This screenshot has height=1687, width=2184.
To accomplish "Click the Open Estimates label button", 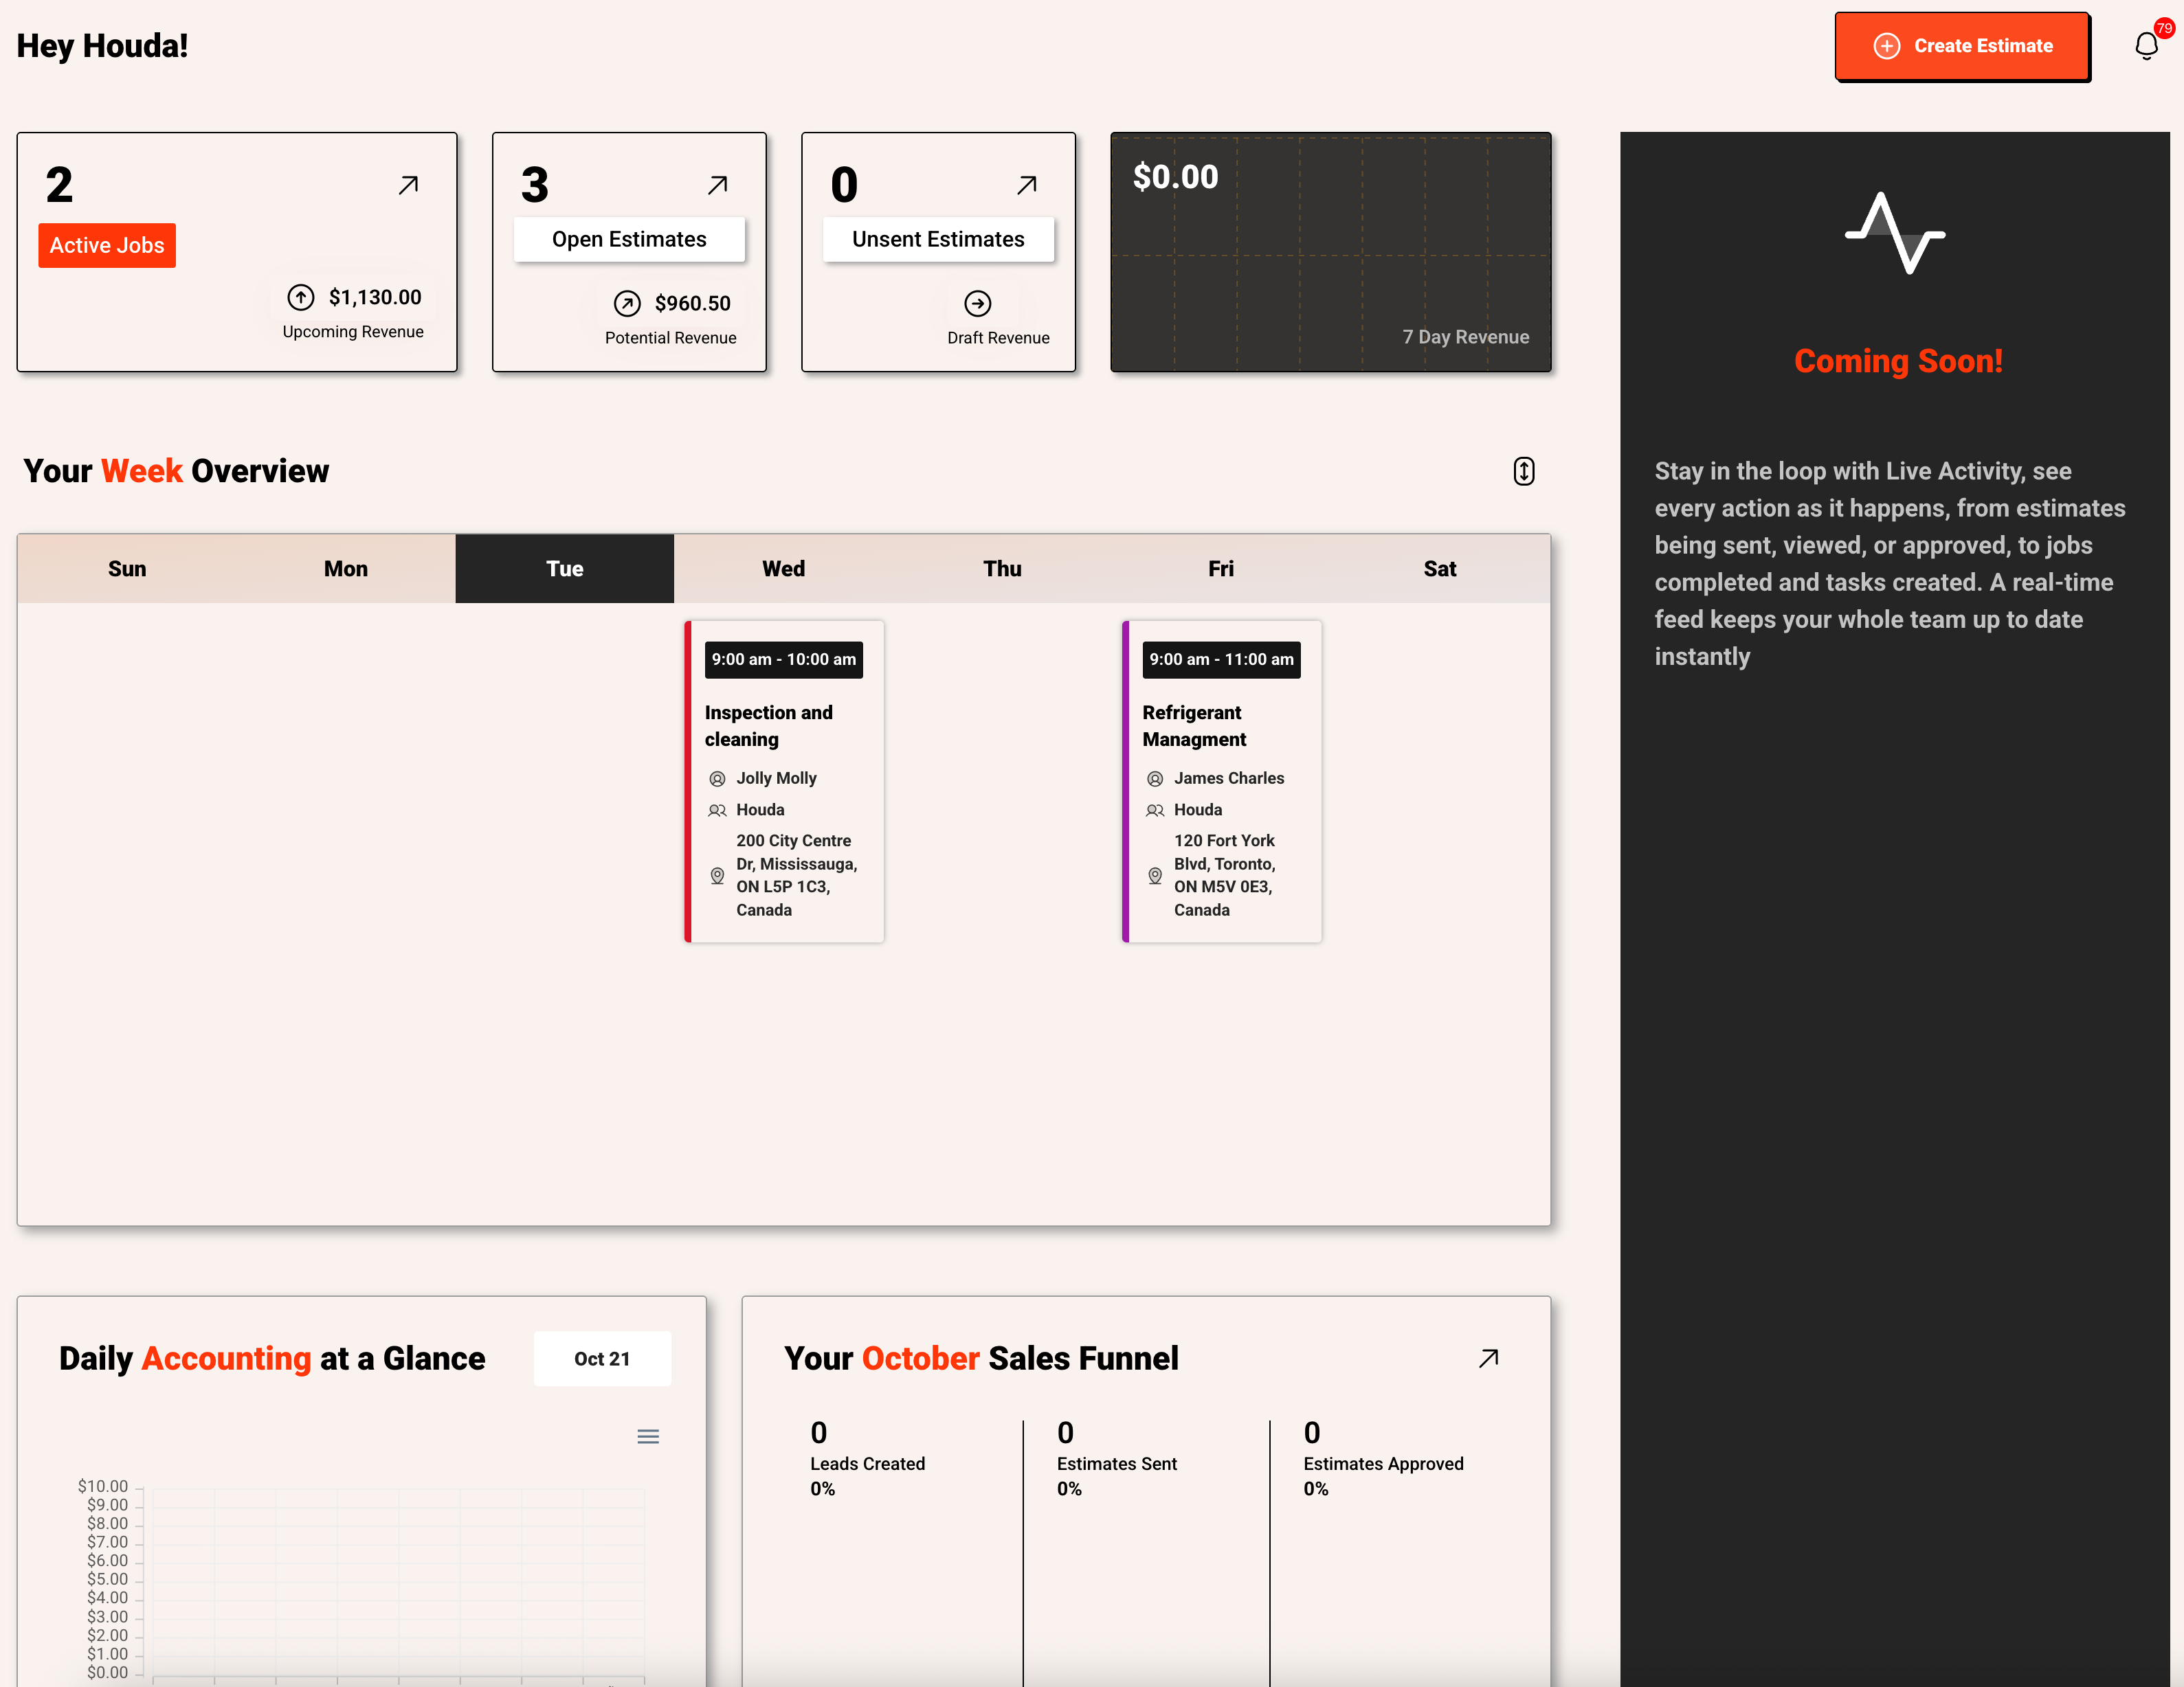I will (x=629, y=240).
